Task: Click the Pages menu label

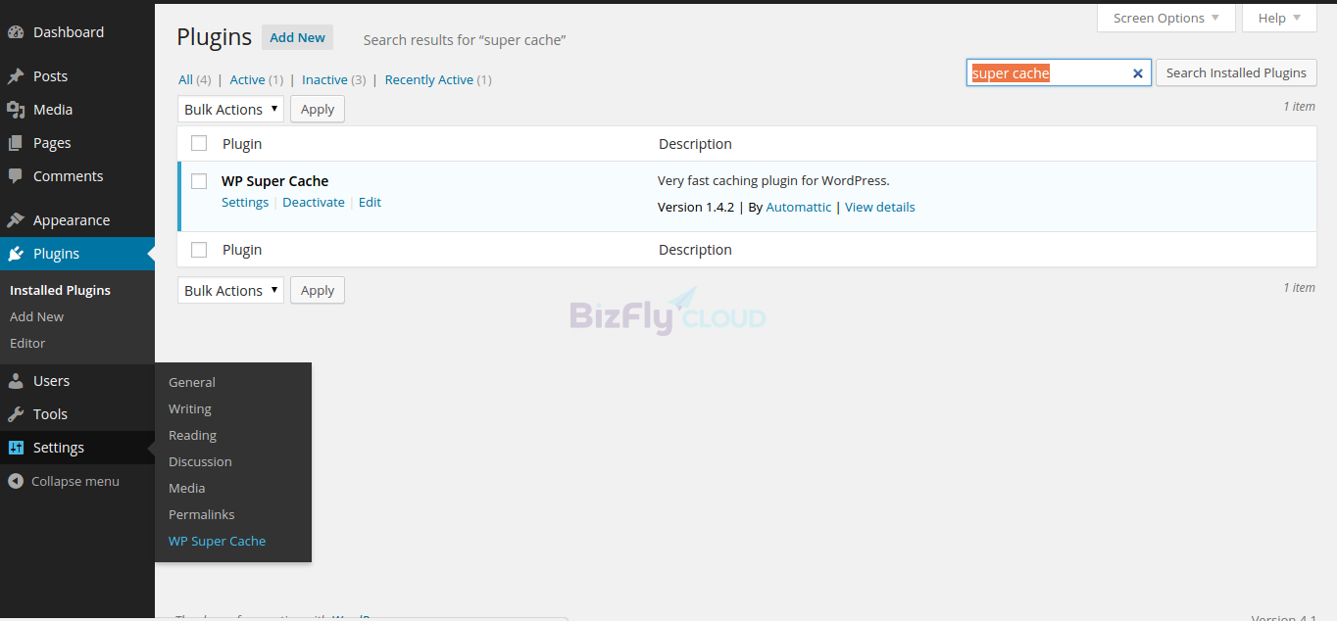Action: (52, 143)
